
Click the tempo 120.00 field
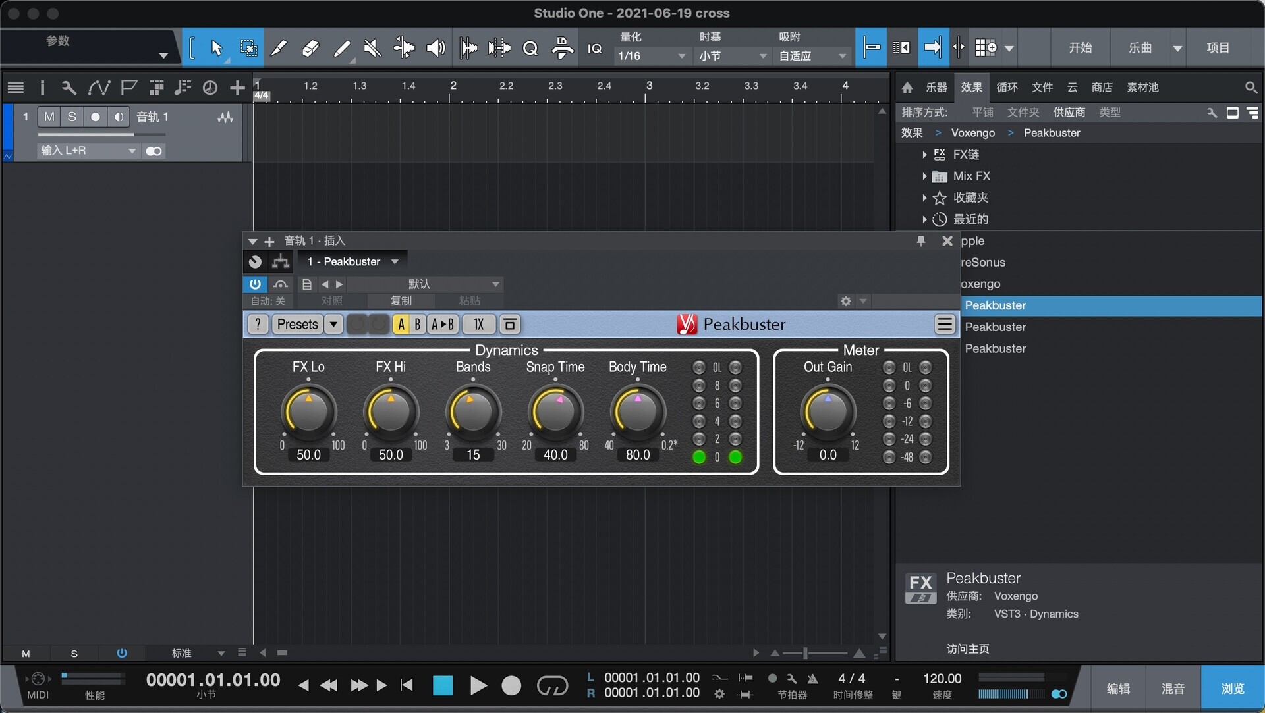(942, 678)
